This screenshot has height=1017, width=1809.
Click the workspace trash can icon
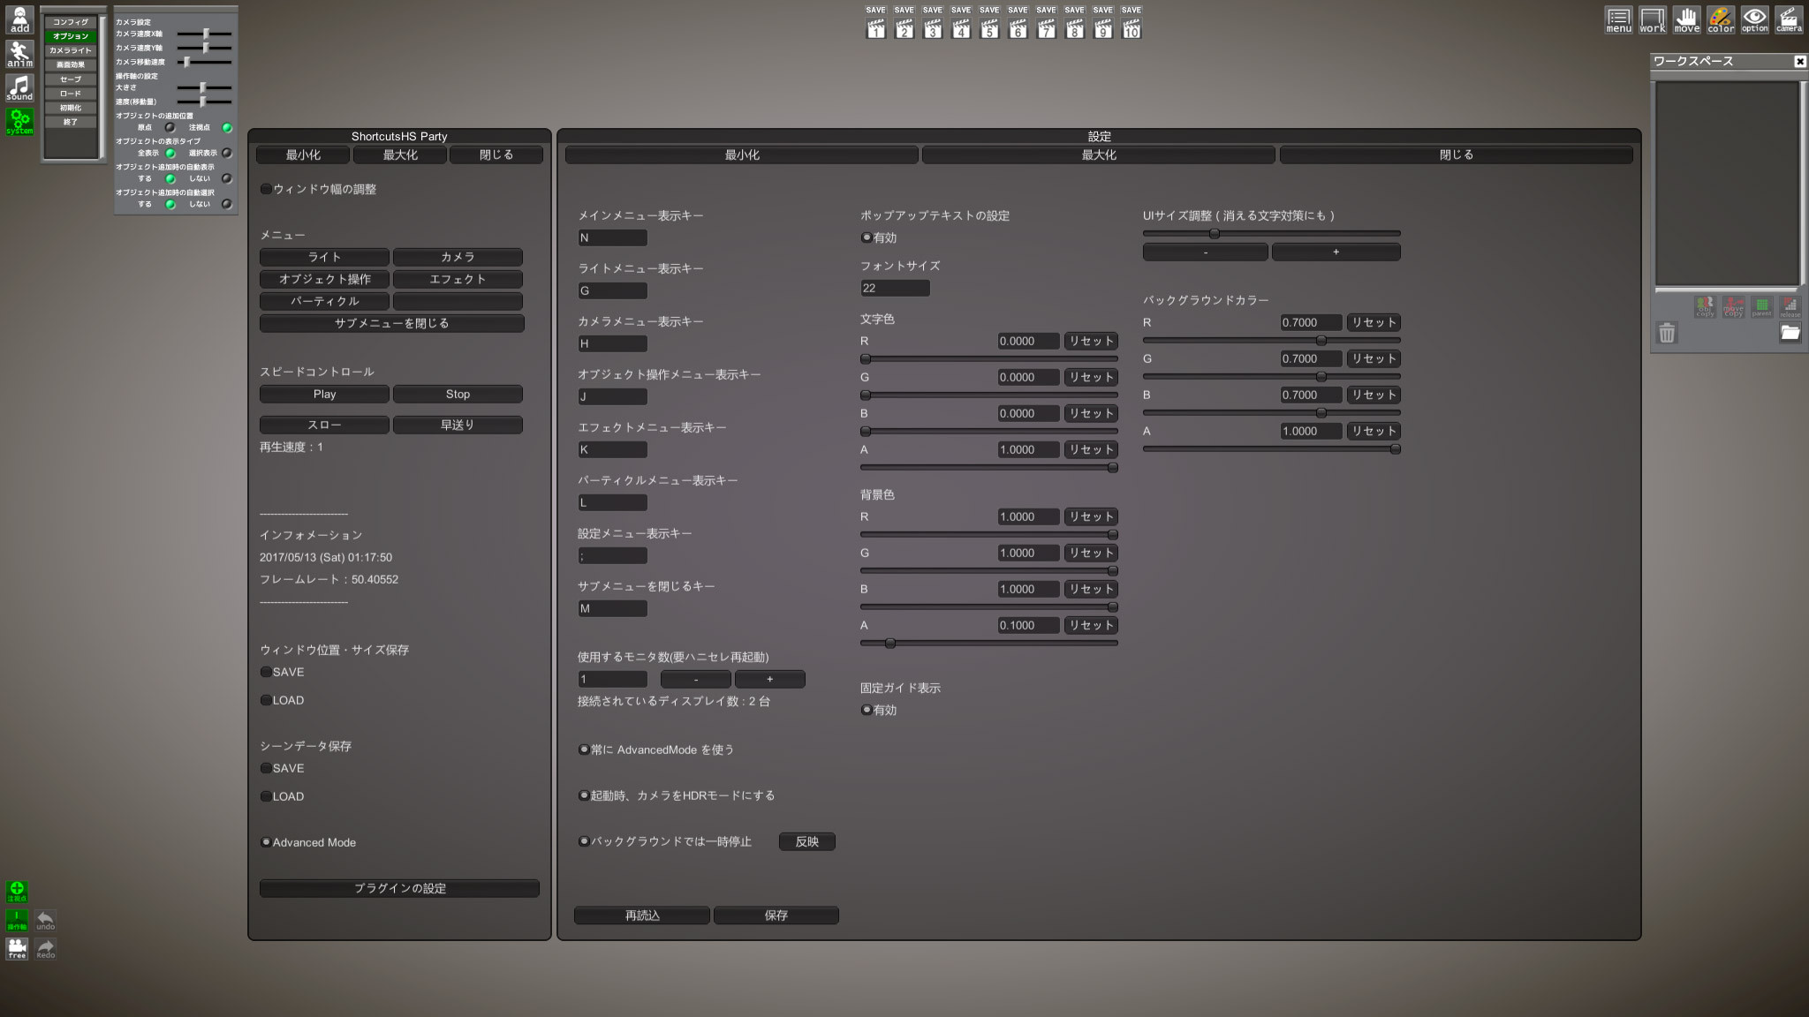pos(1667,333)
